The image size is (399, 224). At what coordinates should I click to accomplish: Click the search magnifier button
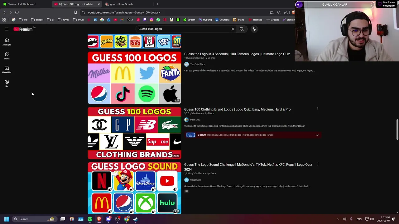tap(242, 29)
